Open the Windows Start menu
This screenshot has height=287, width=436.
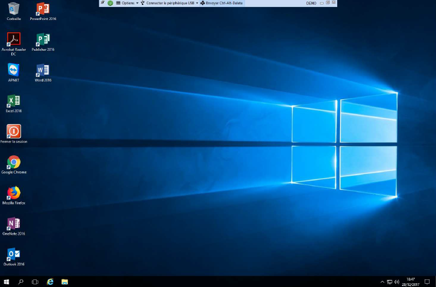(x=6, y=282)
